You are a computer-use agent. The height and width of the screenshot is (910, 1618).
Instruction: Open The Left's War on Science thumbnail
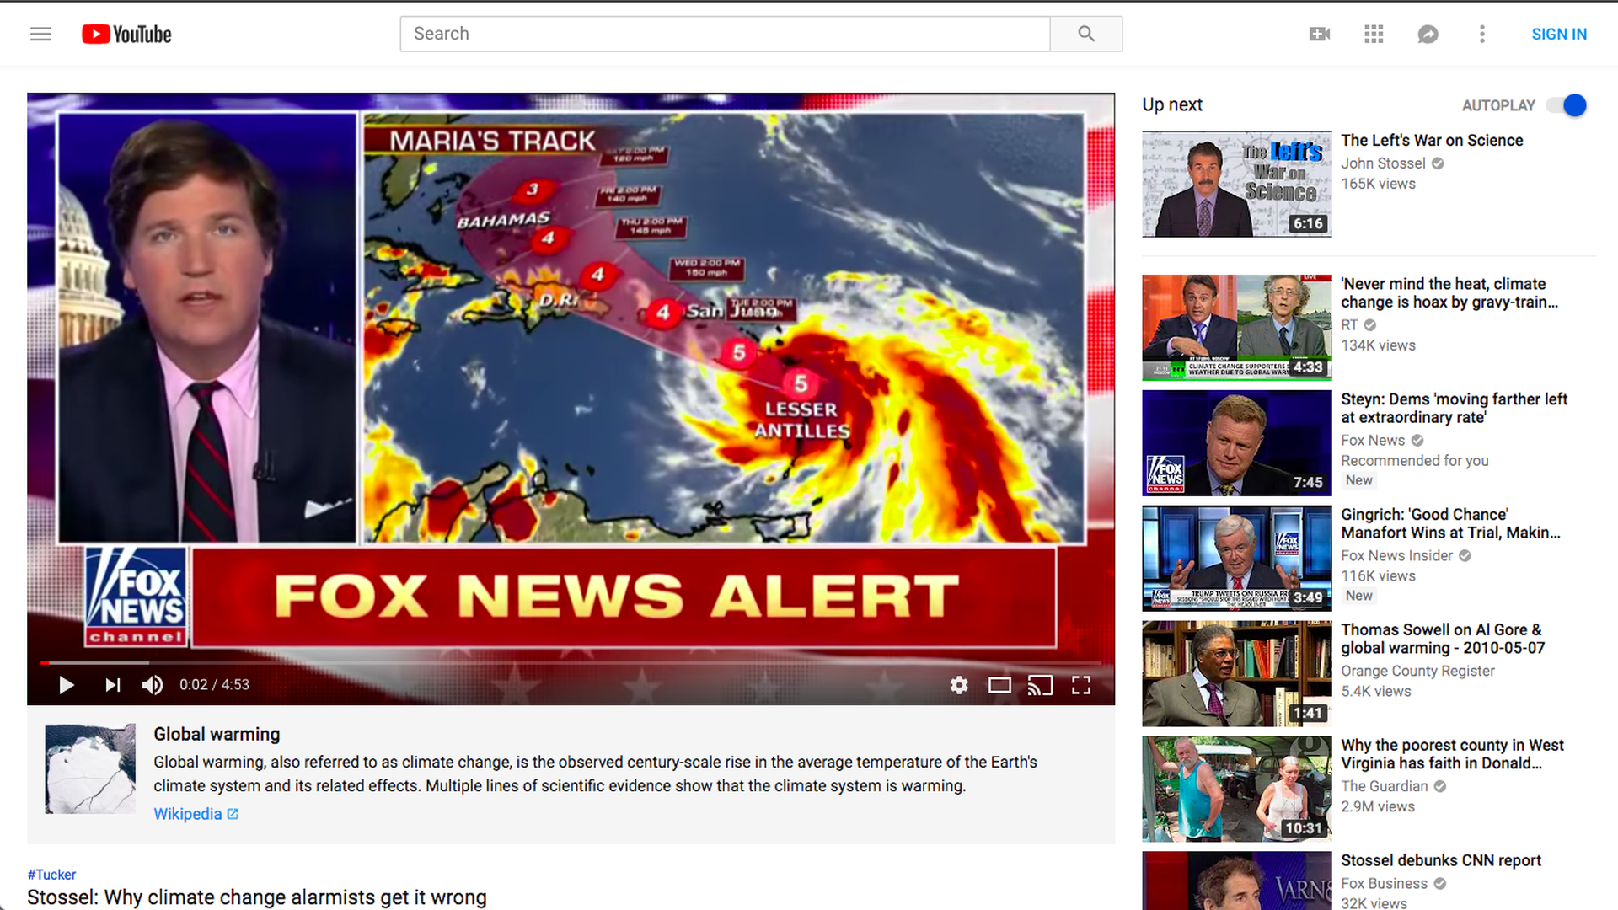coord(1236,184)
